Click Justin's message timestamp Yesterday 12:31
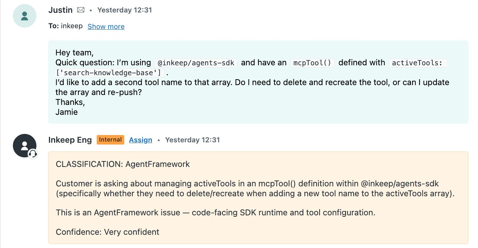The image size is (478, 248). point(125,10)
